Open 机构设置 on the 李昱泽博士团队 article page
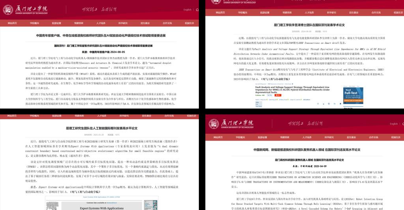 point(265,12)
